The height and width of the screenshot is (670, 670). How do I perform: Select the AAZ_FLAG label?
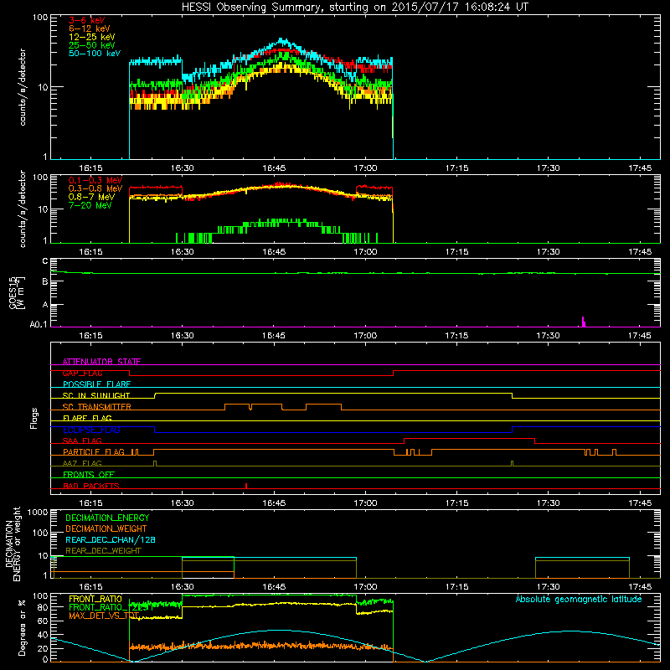[82, 463]
